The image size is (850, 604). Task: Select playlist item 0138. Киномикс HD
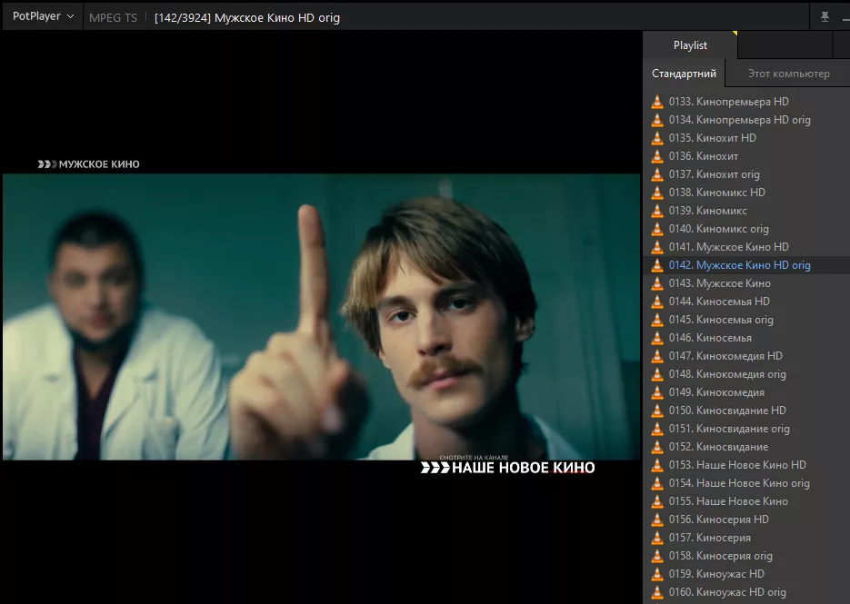(x=746, y=193)
